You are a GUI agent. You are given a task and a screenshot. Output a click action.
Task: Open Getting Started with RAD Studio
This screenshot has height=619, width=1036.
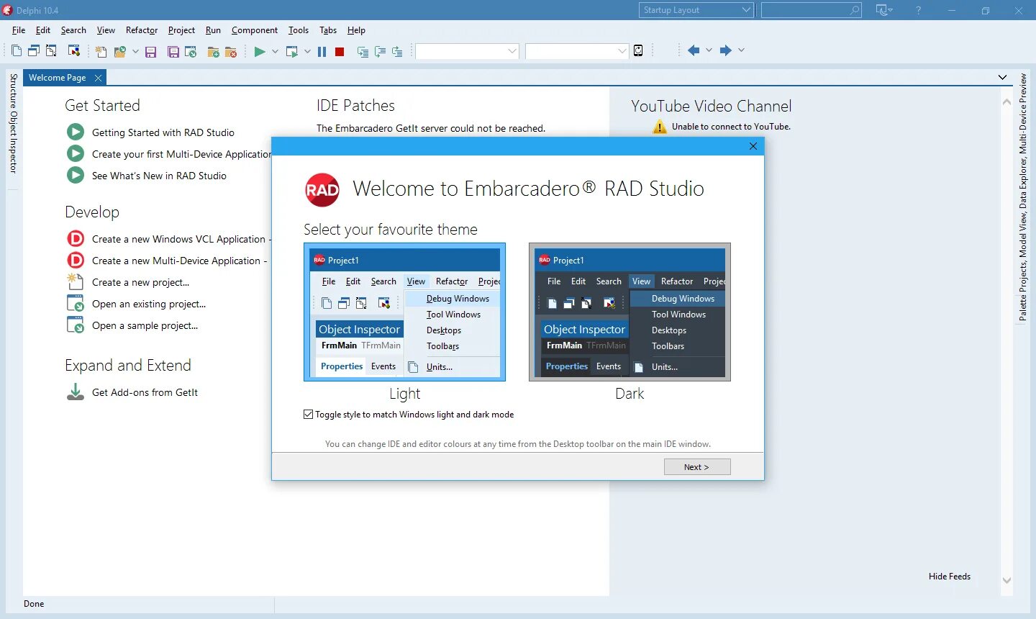[x=163, y=132]
